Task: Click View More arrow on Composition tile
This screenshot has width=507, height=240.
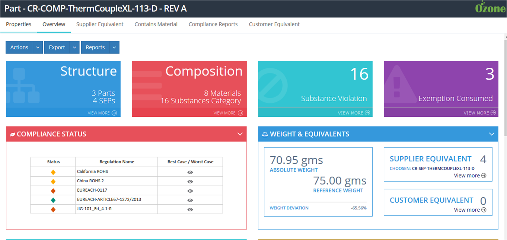Action: click(240, 113)
